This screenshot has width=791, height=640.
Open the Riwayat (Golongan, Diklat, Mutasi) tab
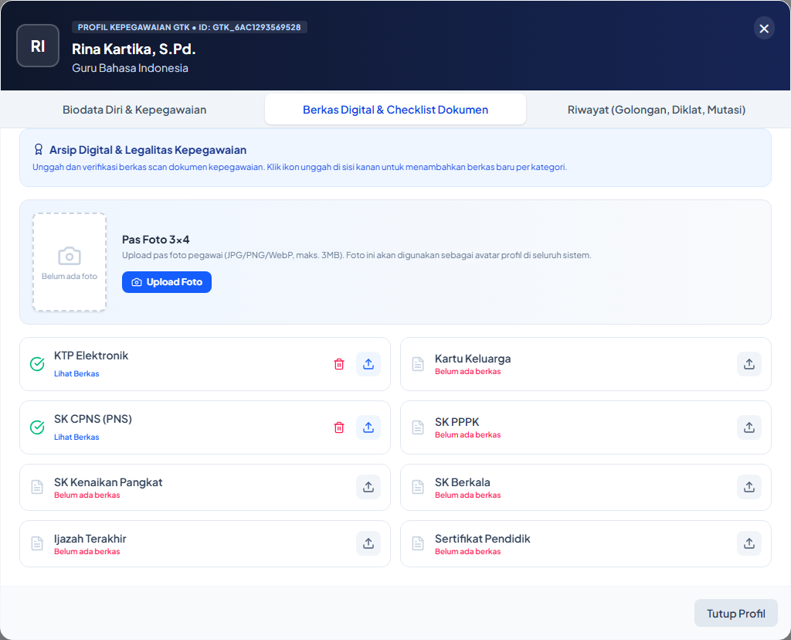tap(657, 110)
